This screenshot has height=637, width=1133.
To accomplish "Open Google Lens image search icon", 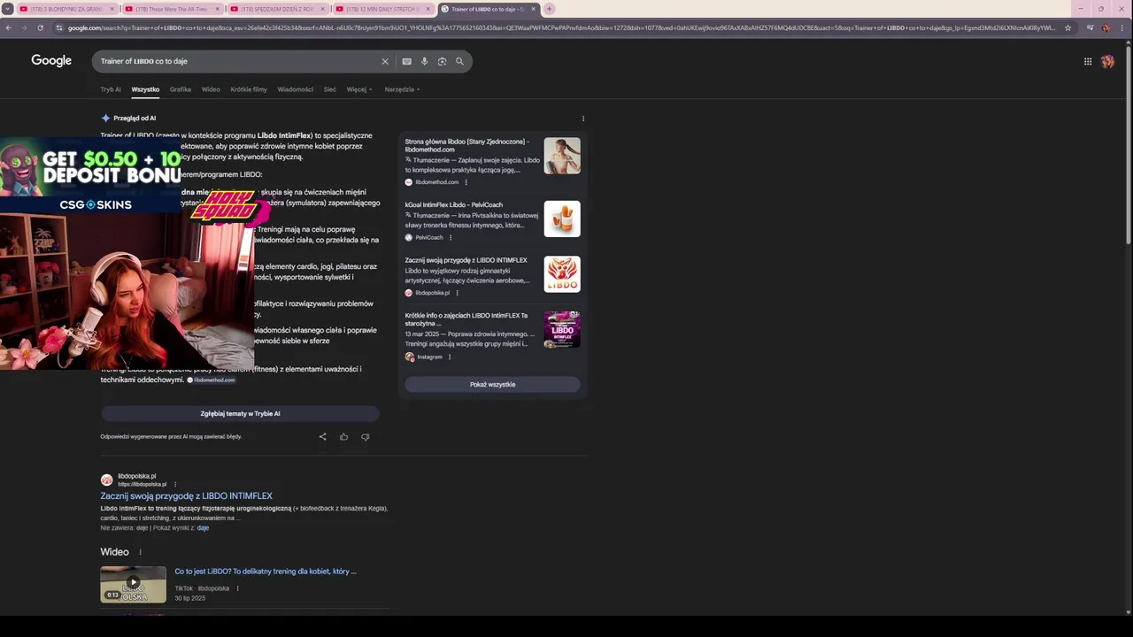I will [x=442, y=61].
